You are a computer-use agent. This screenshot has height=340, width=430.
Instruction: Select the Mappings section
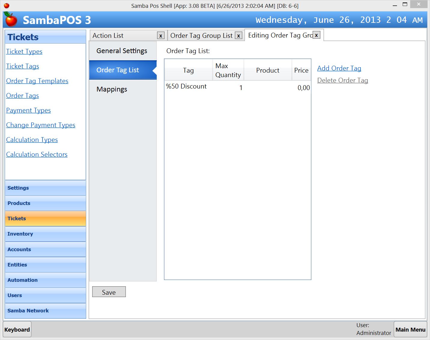pyautogui.click(x=112, y=89)
